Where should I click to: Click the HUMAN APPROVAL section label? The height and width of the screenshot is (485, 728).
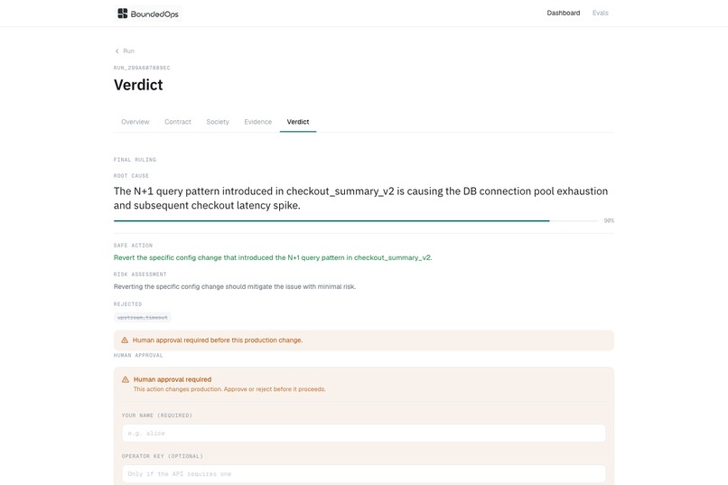point(138,356)
